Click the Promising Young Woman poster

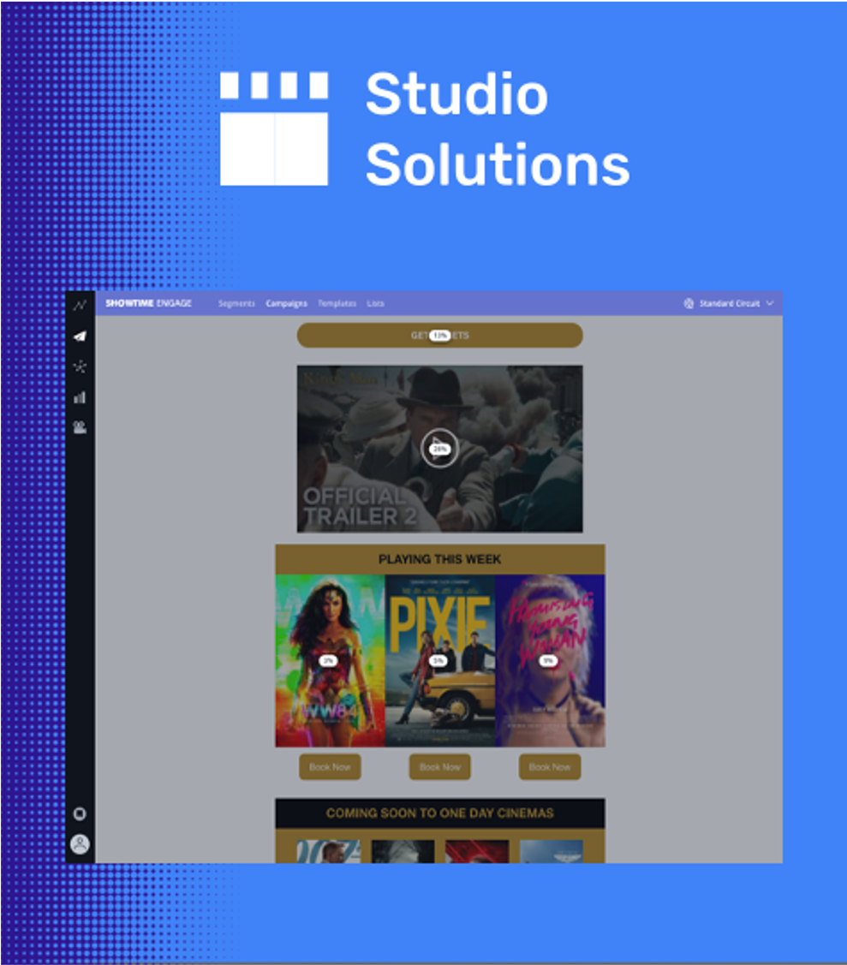550,661
